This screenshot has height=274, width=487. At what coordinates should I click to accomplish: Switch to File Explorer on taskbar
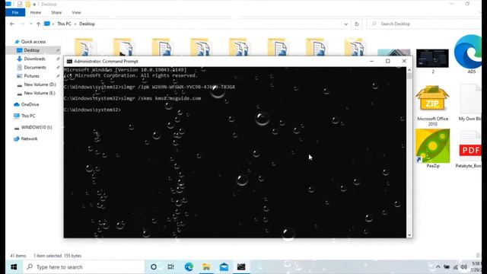point(206,267)
